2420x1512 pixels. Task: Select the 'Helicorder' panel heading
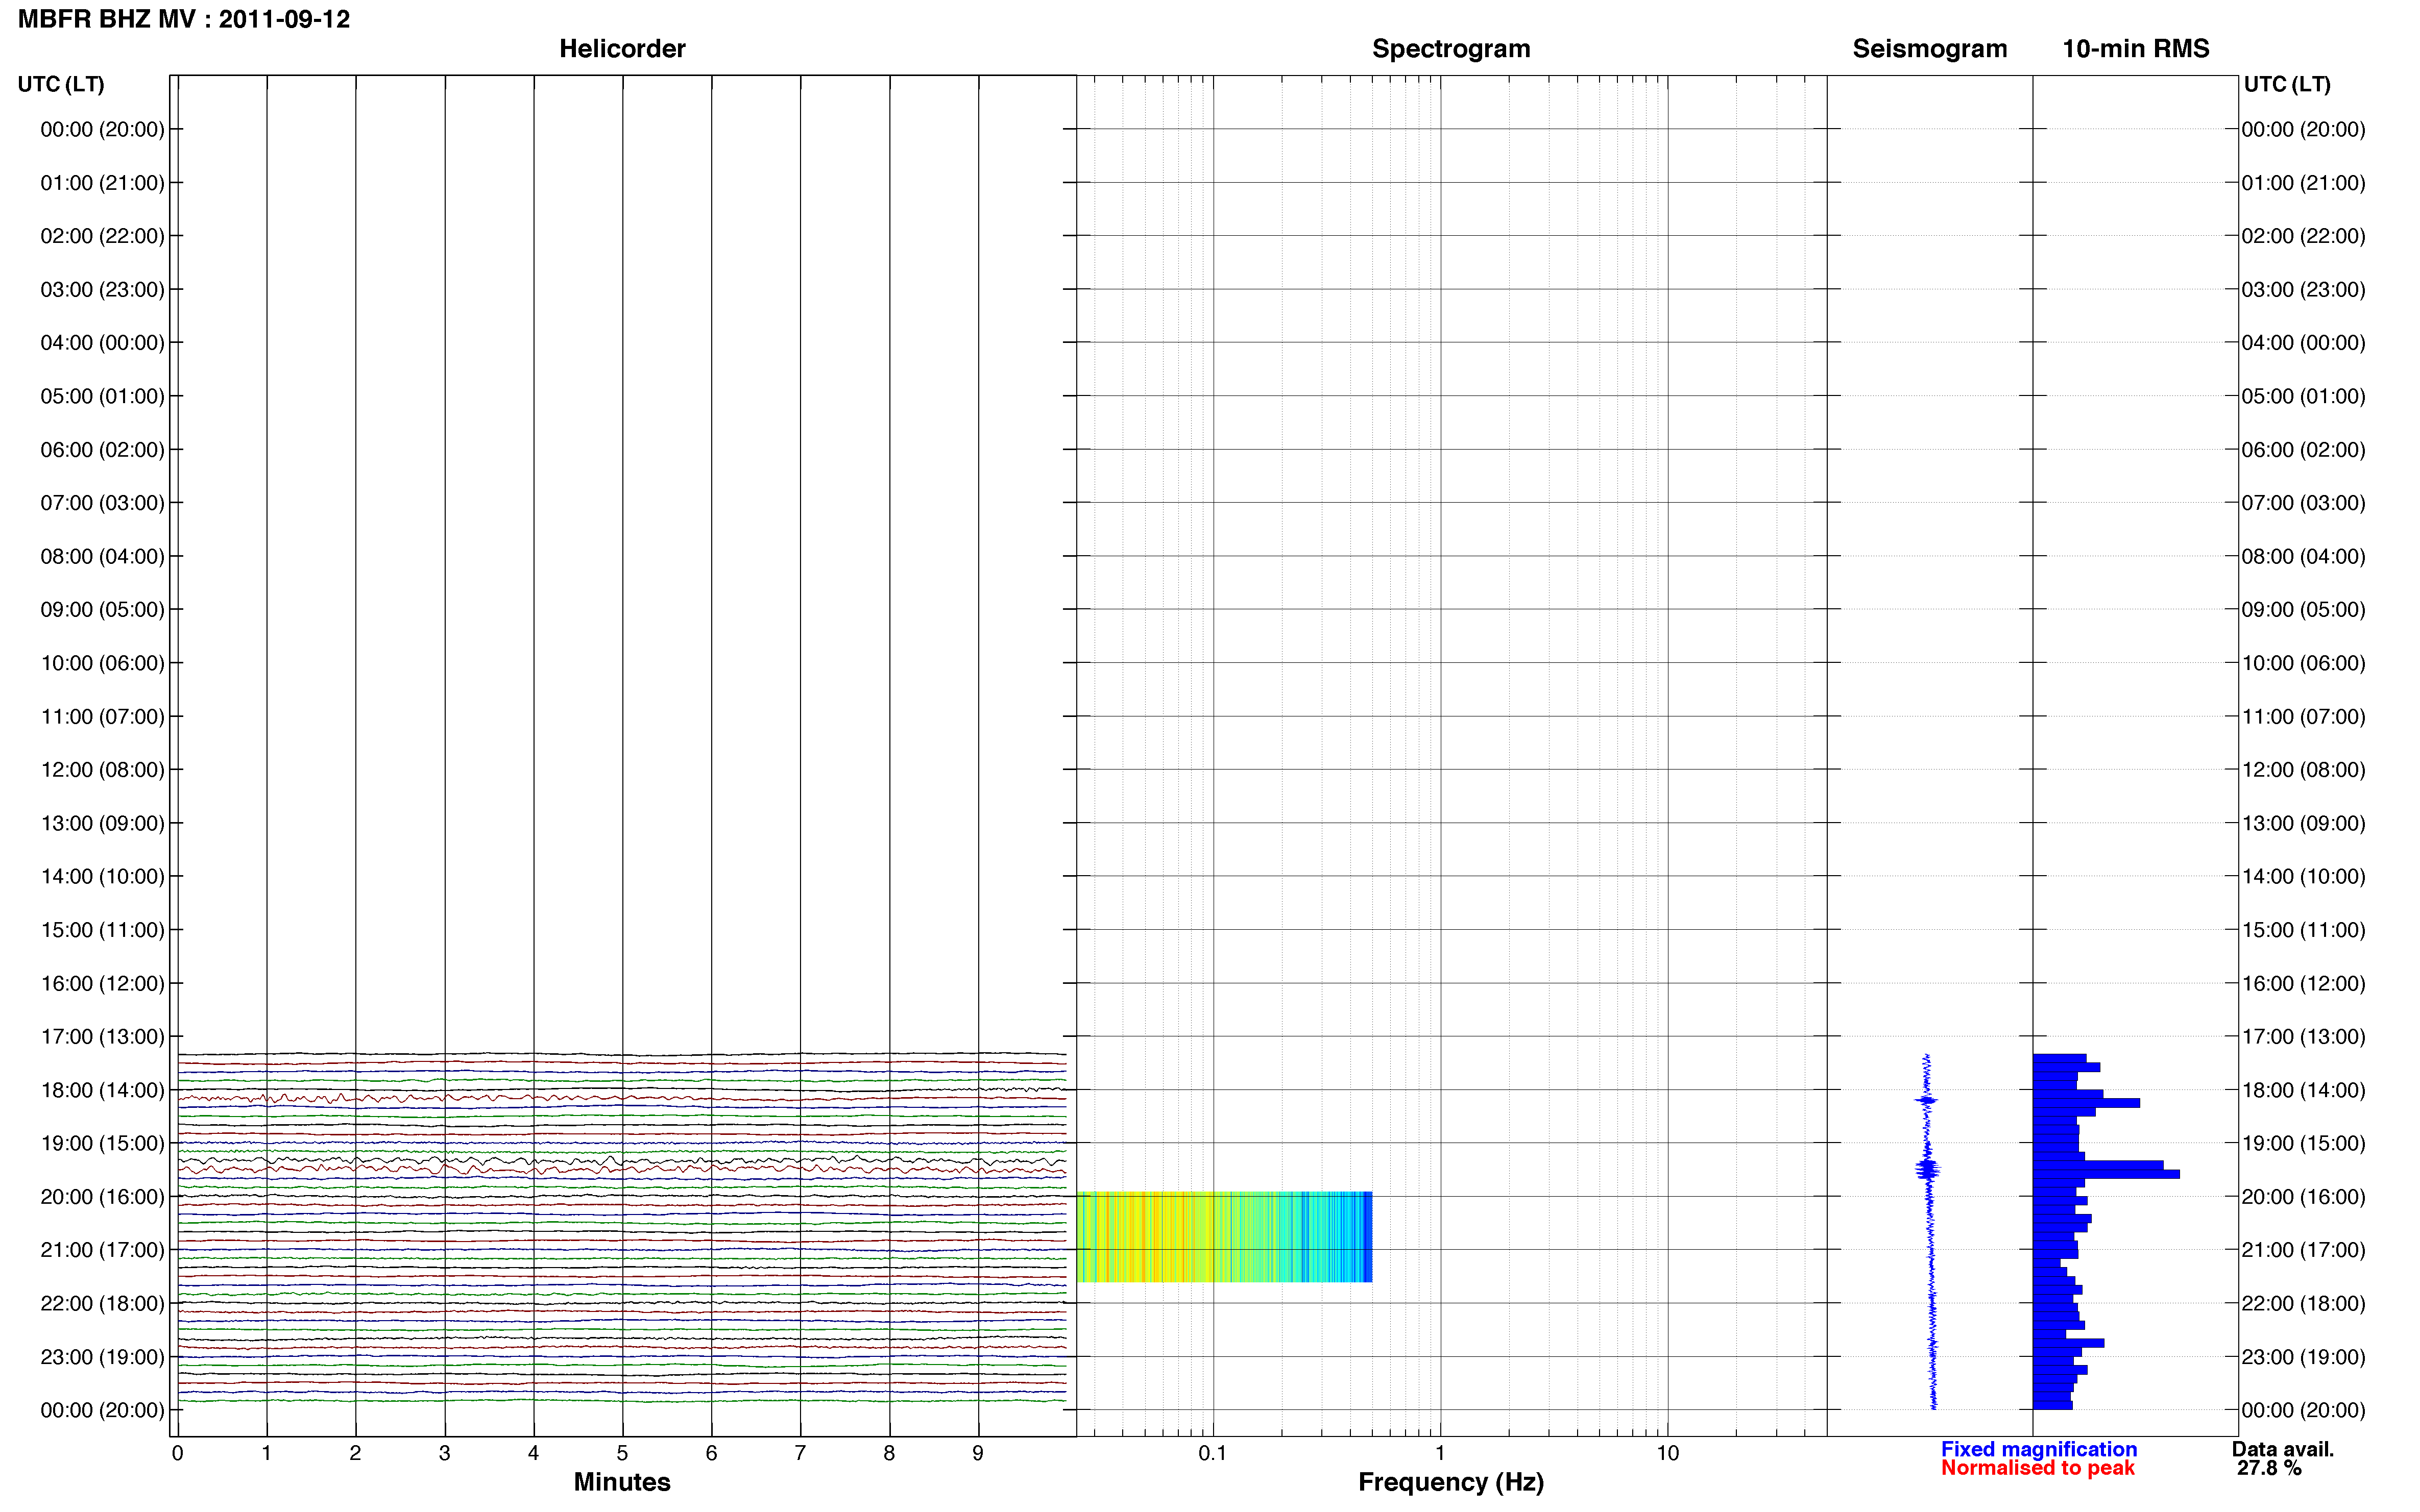coord(622,49)
